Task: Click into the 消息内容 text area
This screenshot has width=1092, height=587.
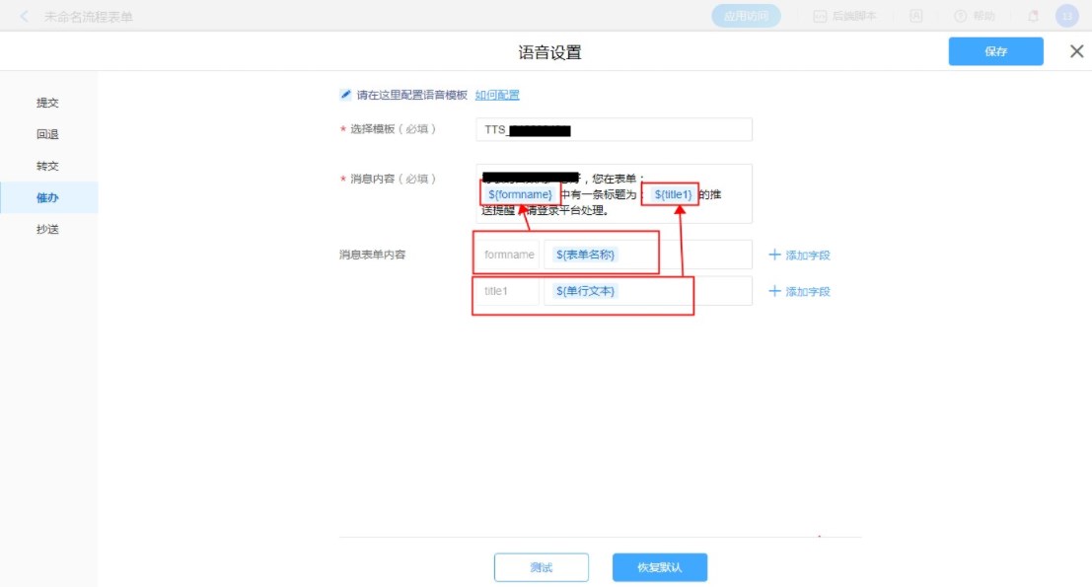Action: [x=613, y=193]
